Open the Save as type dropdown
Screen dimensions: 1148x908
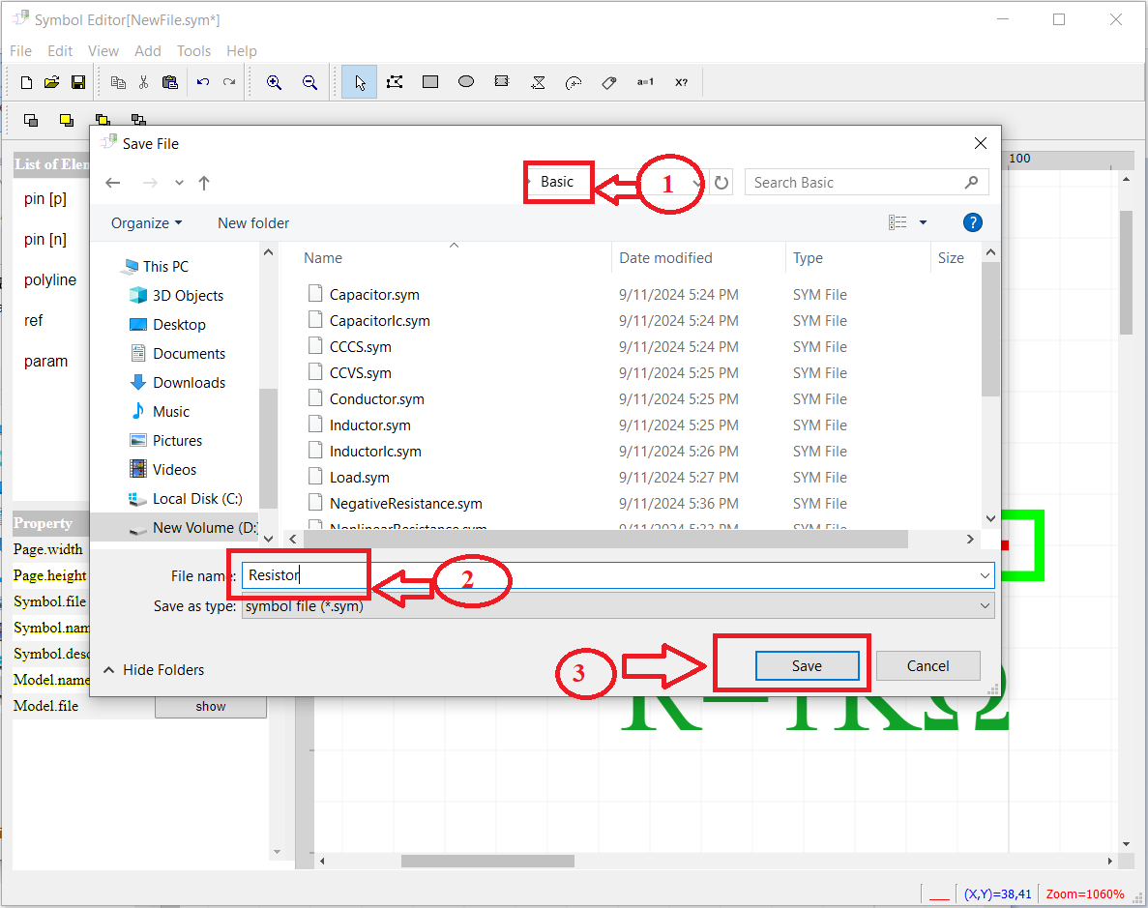(x=618, y=606)
